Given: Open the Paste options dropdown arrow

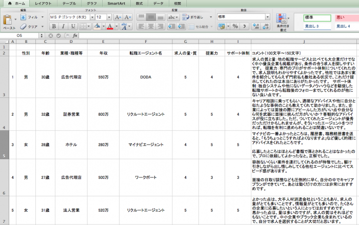Looking at the screenshot, I should tap(15, 19).
